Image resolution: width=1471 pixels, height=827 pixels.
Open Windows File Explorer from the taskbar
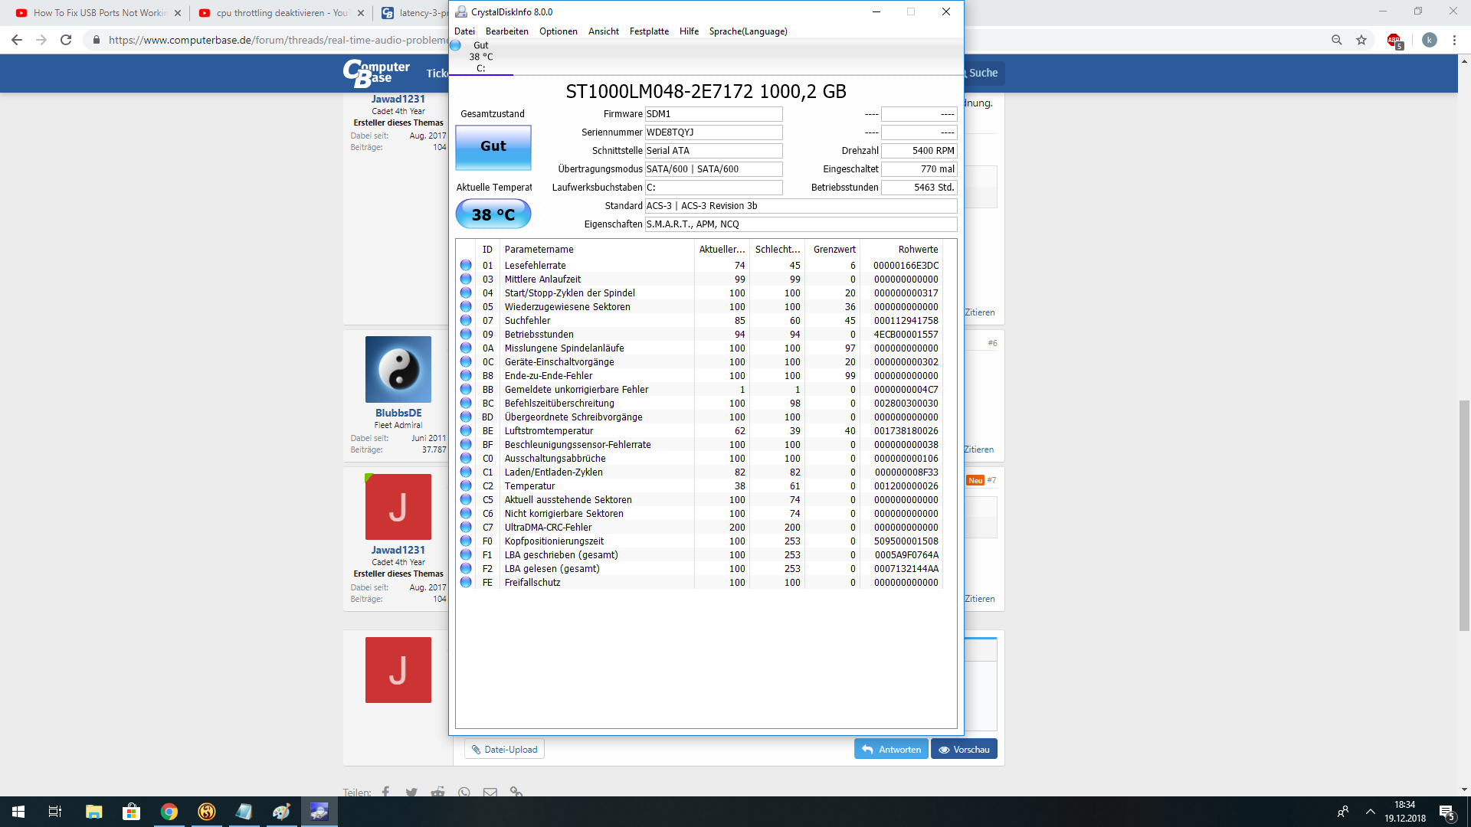(x=94, y=812)
